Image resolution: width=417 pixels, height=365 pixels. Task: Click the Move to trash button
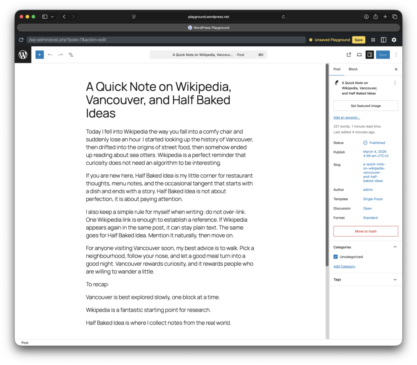coord(365,231)
